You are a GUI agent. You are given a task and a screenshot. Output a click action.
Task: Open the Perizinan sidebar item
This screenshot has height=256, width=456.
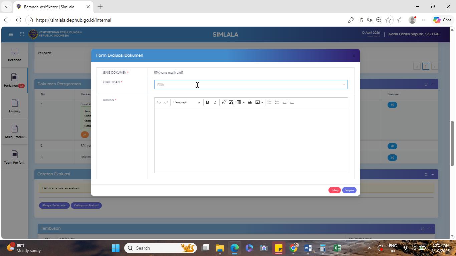(14, 81)
